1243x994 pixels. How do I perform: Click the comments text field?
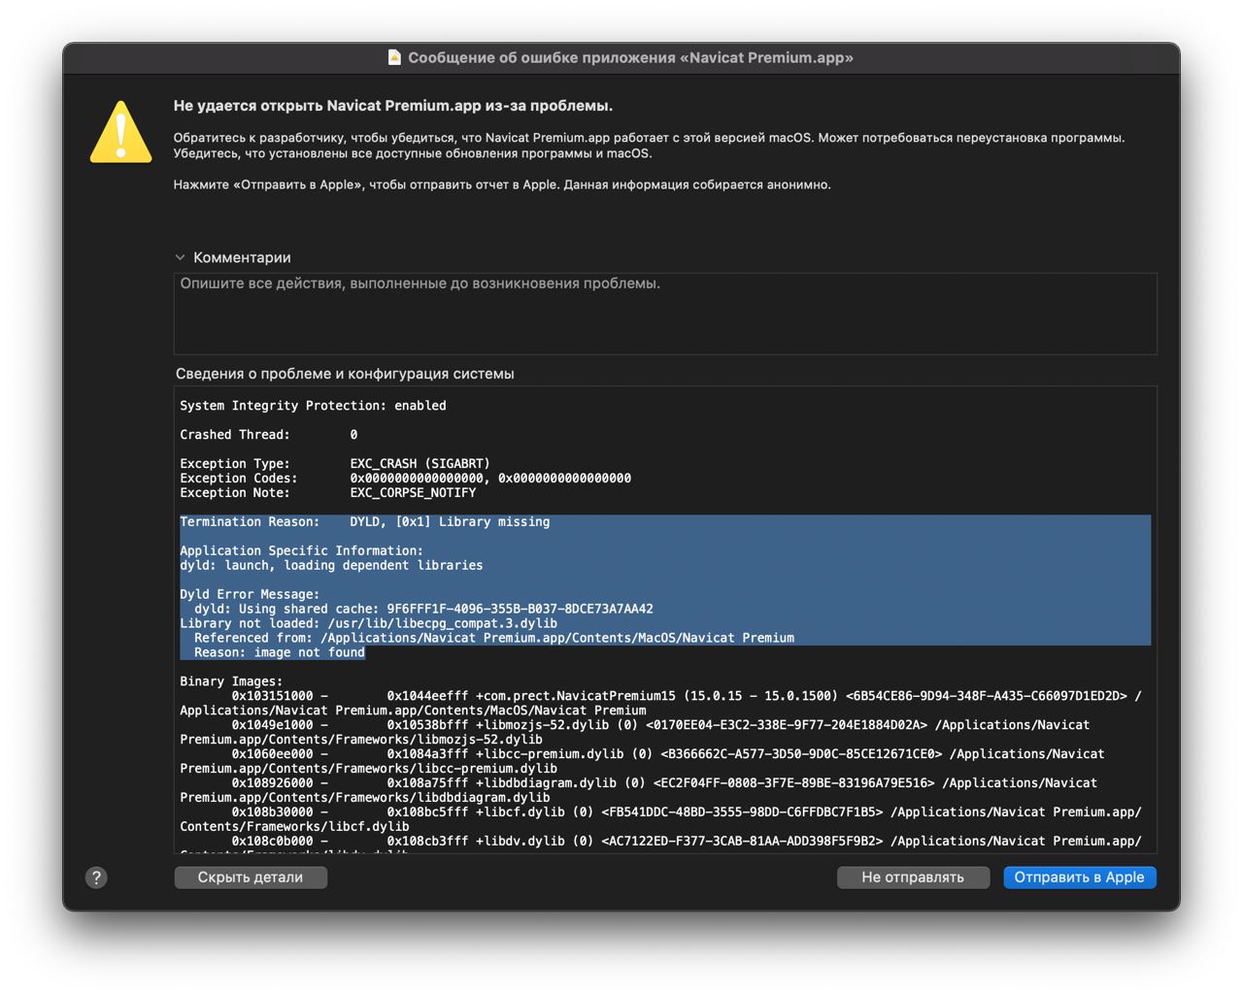point(665,314)
